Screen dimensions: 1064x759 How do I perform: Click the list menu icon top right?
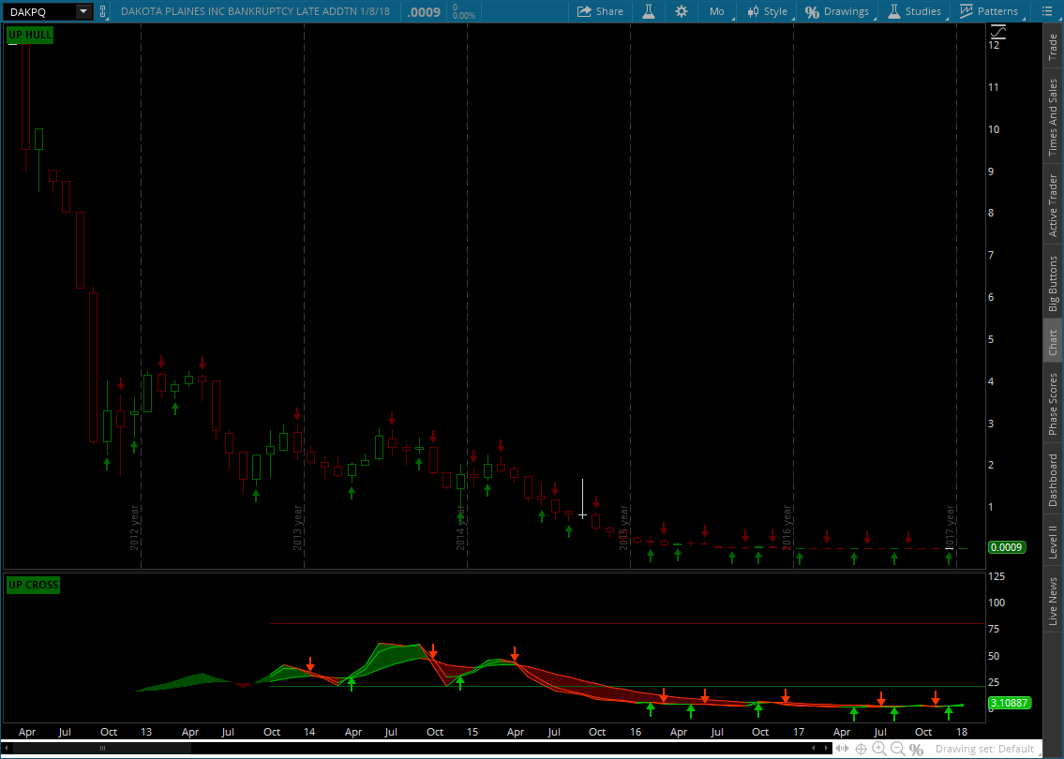1046,11
